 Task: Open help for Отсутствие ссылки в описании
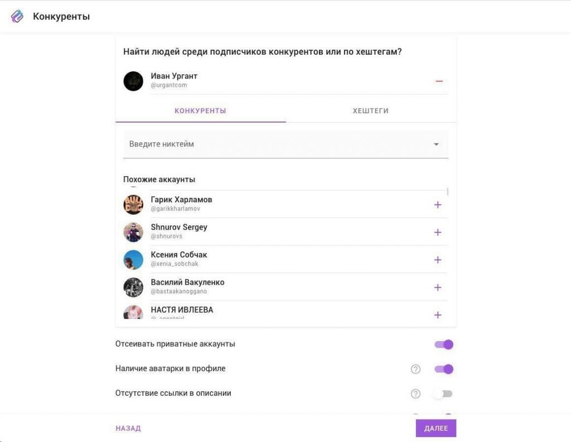pyautogui.click(x=415, y=394)
